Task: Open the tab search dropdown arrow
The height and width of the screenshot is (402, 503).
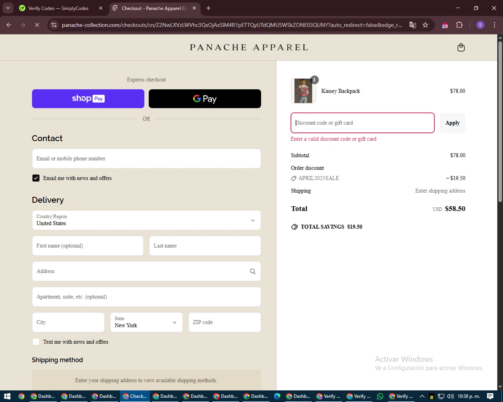Action: [x=8, y=8]
